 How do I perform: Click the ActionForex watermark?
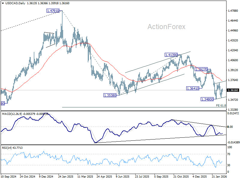coord(166,27)
